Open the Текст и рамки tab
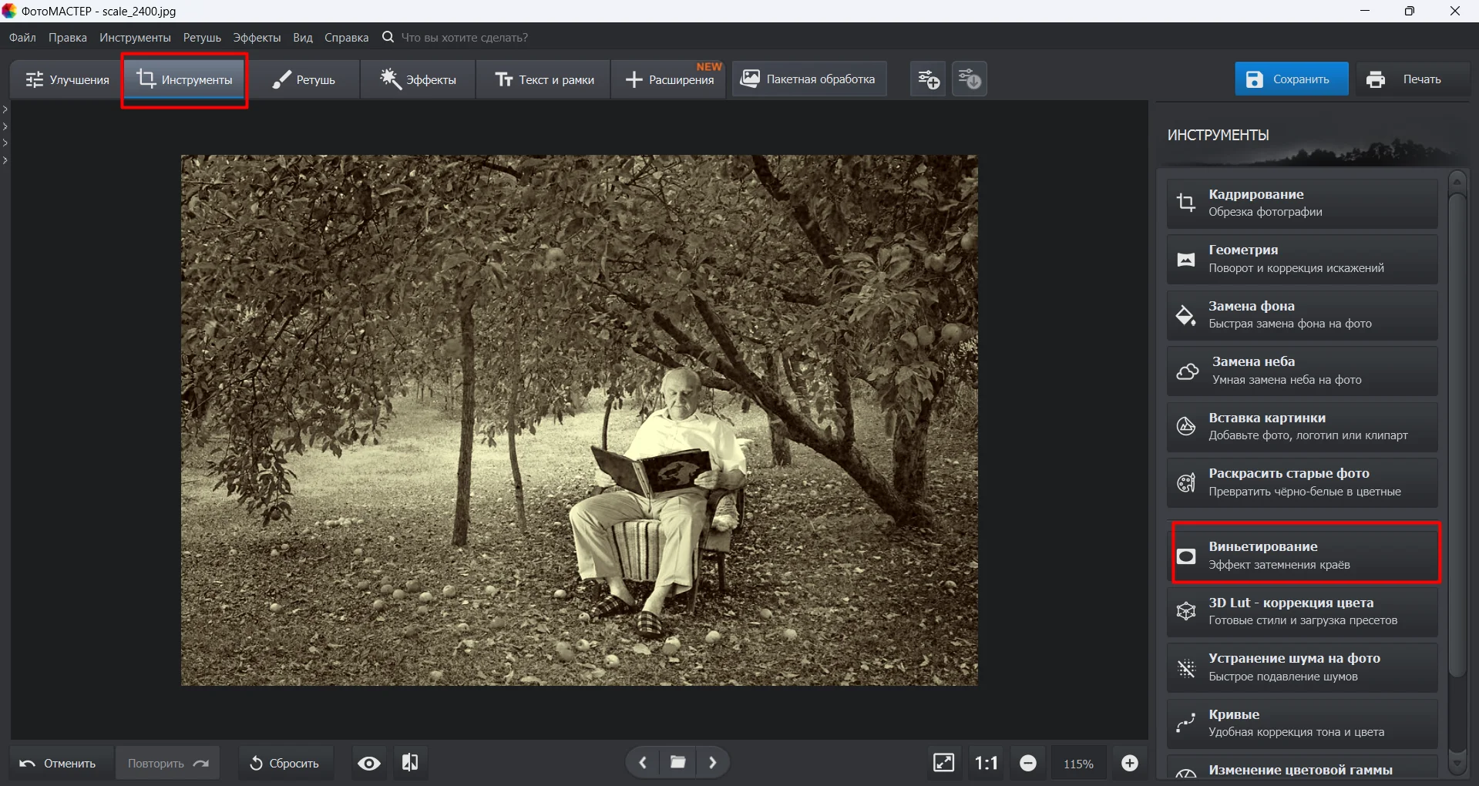Image resolution: width=1479 pixels, height=786 pixels. (544, 79)
